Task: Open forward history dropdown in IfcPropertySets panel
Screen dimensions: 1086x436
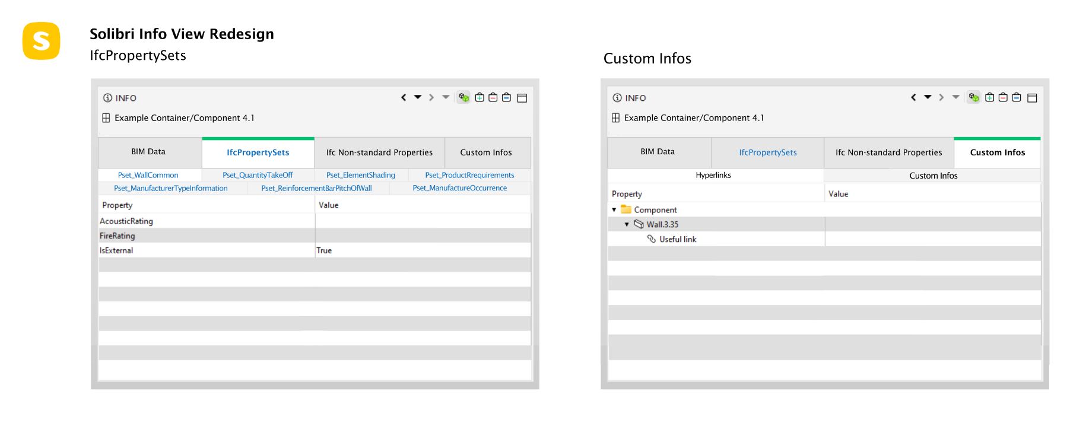Action: tap(446, 97)
